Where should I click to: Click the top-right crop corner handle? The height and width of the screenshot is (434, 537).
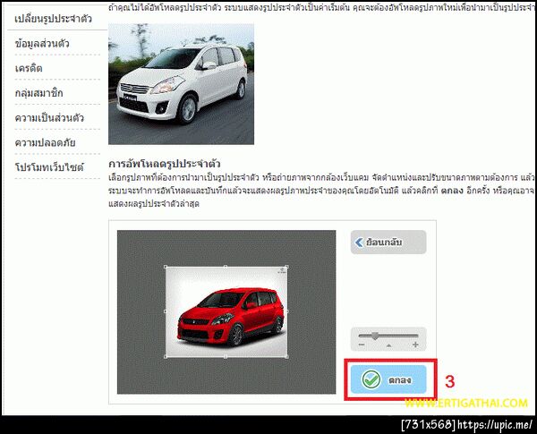(x=286, y=267)
